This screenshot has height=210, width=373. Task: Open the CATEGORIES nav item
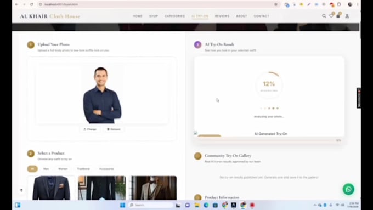pos(175,16)
